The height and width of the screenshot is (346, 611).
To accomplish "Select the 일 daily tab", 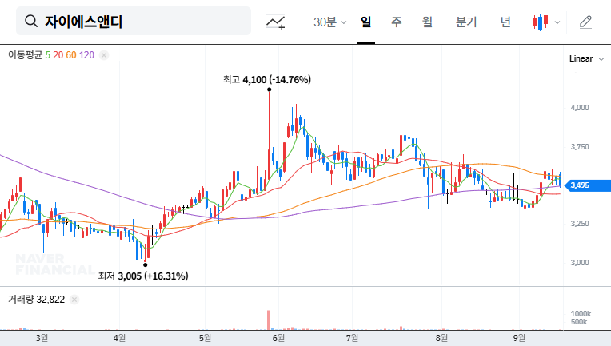I will (x=365, y=22).
